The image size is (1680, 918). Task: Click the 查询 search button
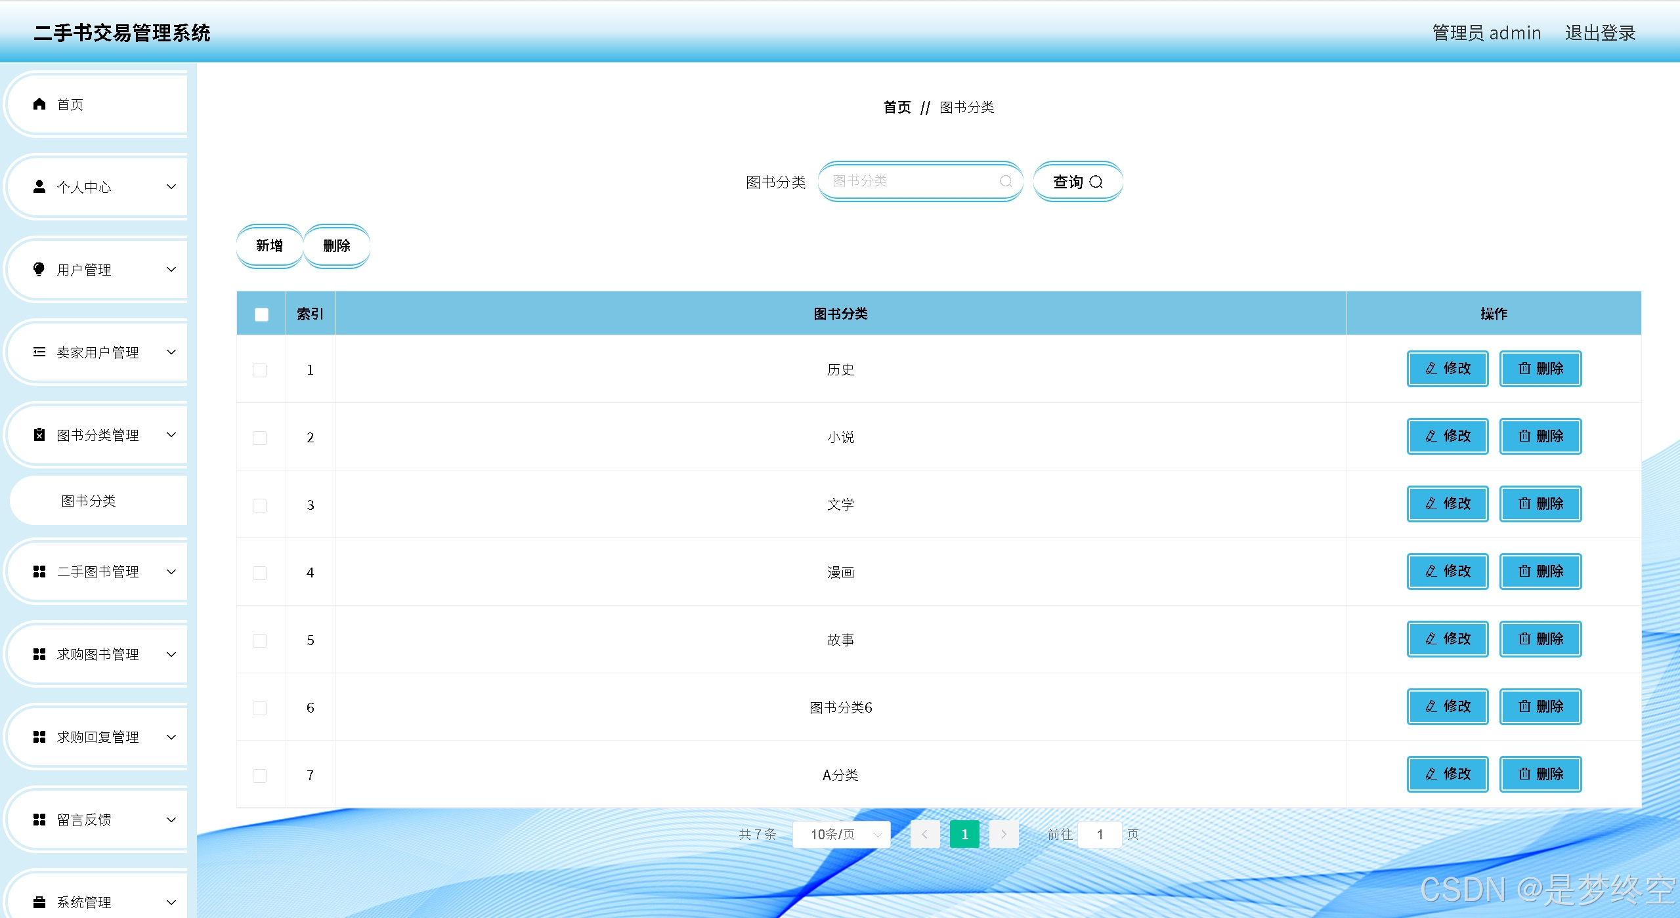tap(1078, 182)
